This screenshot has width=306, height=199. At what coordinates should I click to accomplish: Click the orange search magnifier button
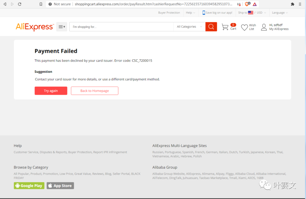211,27
